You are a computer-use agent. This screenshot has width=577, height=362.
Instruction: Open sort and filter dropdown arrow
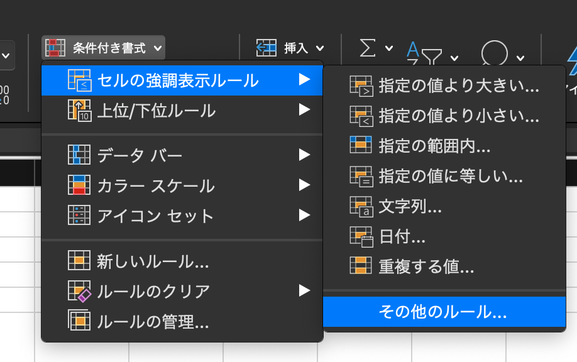[x=454, y=58]
